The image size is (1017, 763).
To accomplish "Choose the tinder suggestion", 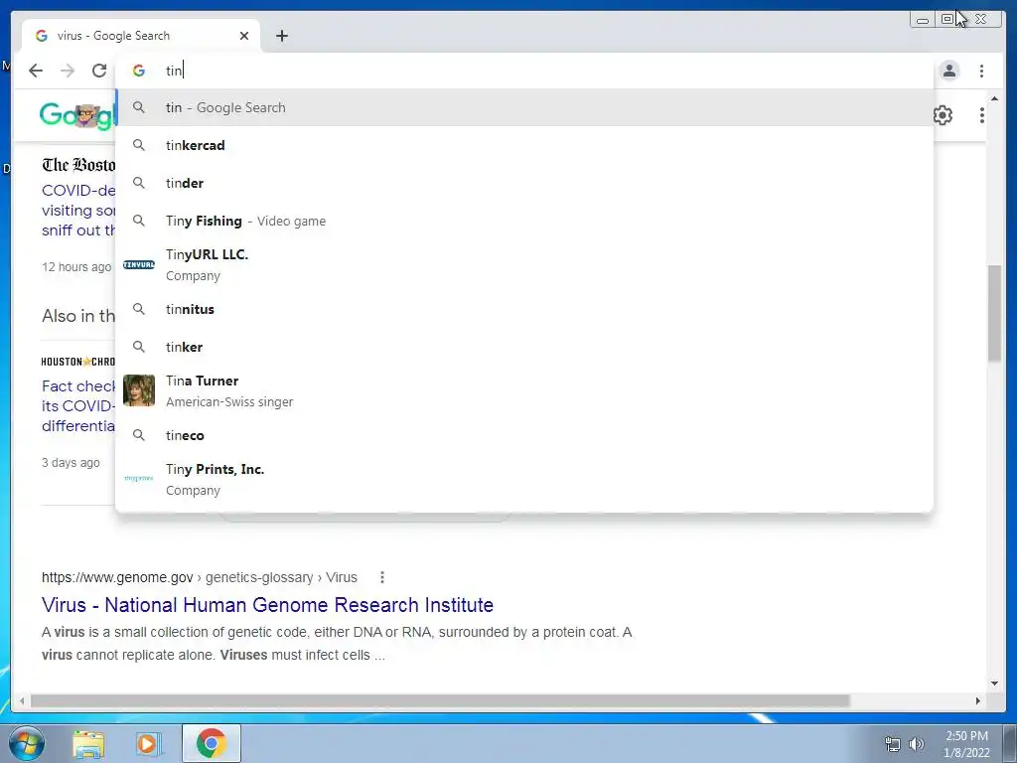I will pyautogui.click(x=524, y=183).
